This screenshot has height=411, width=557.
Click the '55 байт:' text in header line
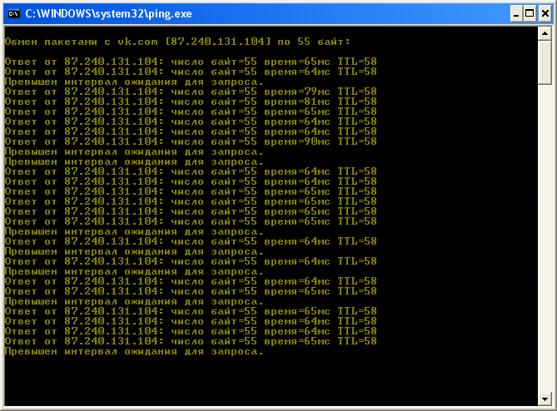(x=324, y=42)
